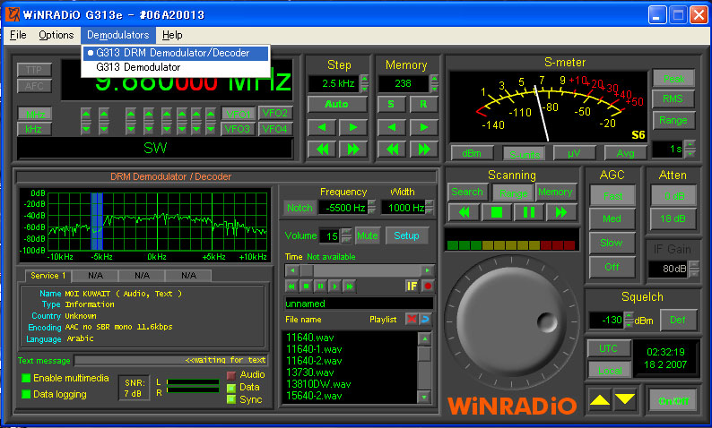Adjust notch Frequency spinner
The height and width of the screenshot is (428, 712).
(372, 208)
